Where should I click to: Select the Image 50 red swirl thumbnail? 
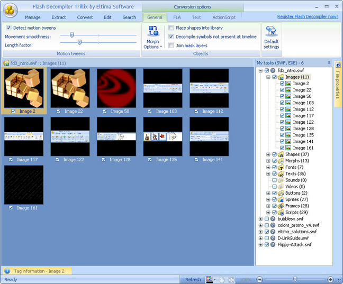pyautogui.click(x=116, y=88)
